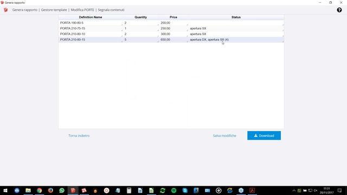Open help via the question mark icon
The height and width of the screenshot is (195, 347).
[x=339, y=10]
